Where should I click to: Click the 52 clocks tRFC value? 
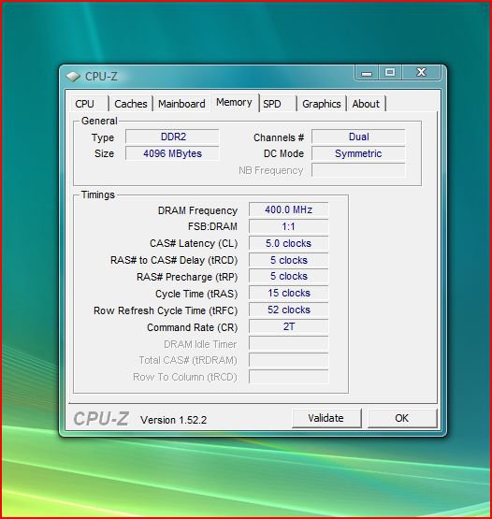289,310
